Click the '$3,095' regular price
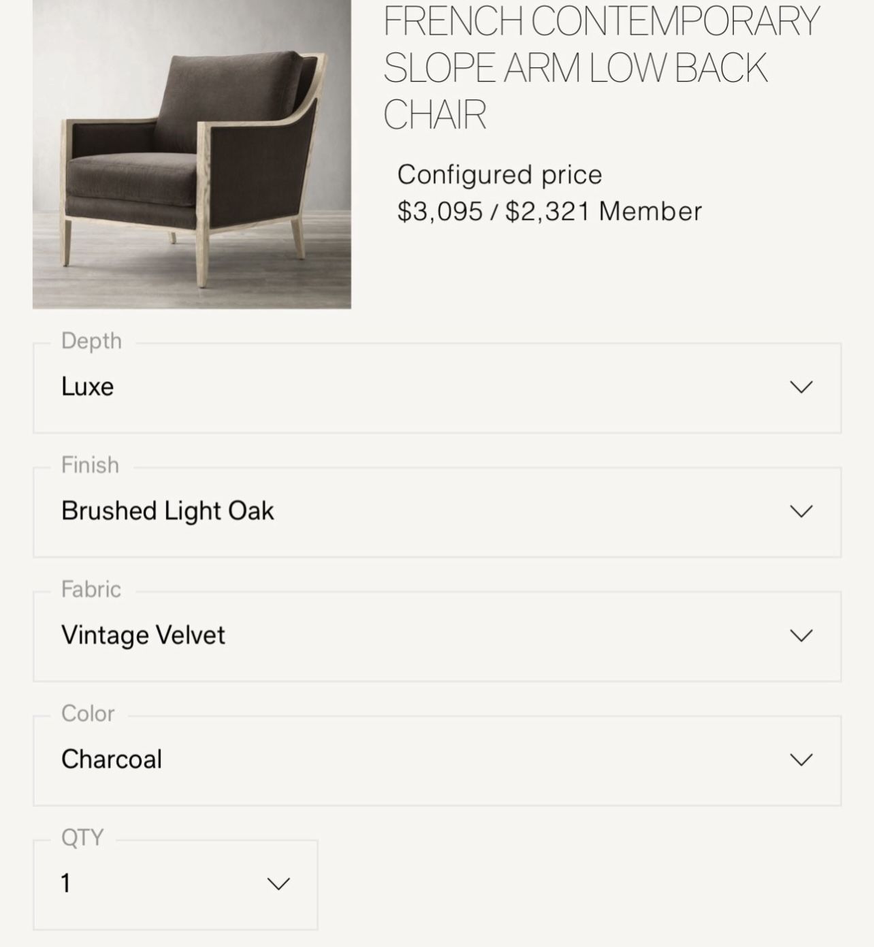874x947 pixels. point(440,211)
